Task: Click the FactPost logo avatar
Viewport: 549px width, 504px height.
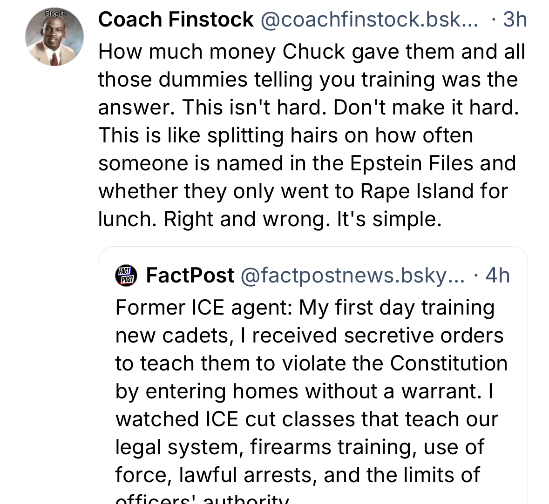Action: (x=126, y=276)
